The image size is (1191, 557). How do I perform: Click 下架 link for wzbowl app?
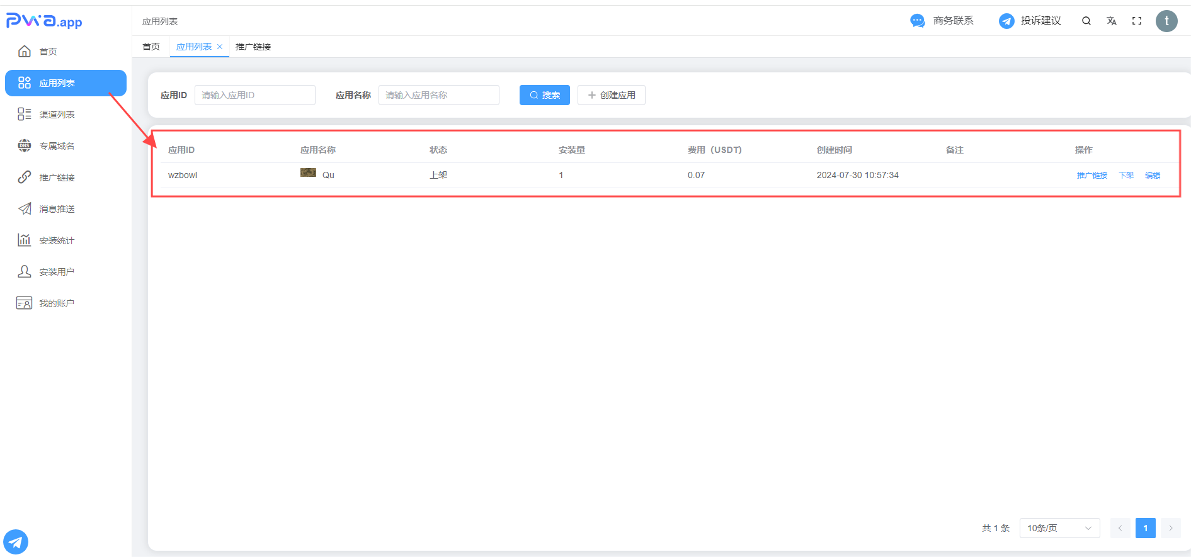pyautogui.click(x=1126, y=176)
